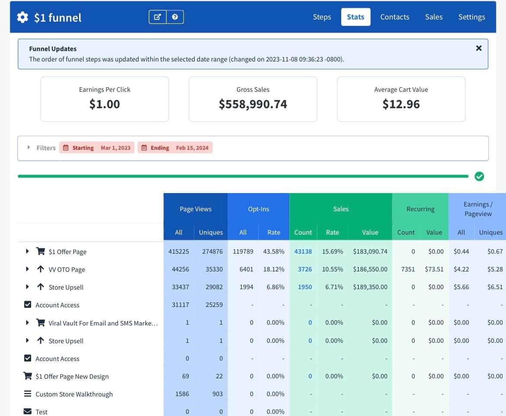The width and height of the screenshot is (506, 416).
Task: Click the green progress bar
Action: pyautogui.click(x=243, y=176)
